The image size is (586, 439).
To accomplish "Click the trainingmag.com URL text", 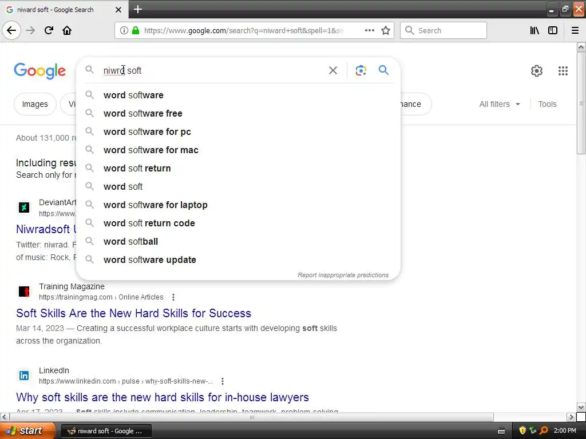I will [x=101, y=297].
